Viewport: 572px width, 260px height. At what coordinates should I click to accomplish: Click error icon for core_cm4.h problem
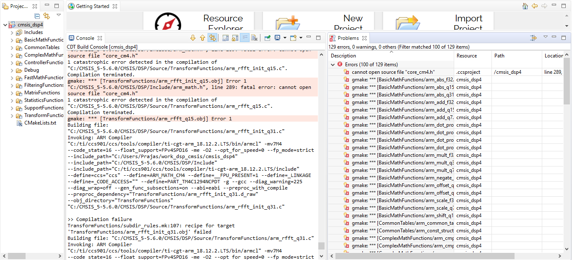[346, 72]
